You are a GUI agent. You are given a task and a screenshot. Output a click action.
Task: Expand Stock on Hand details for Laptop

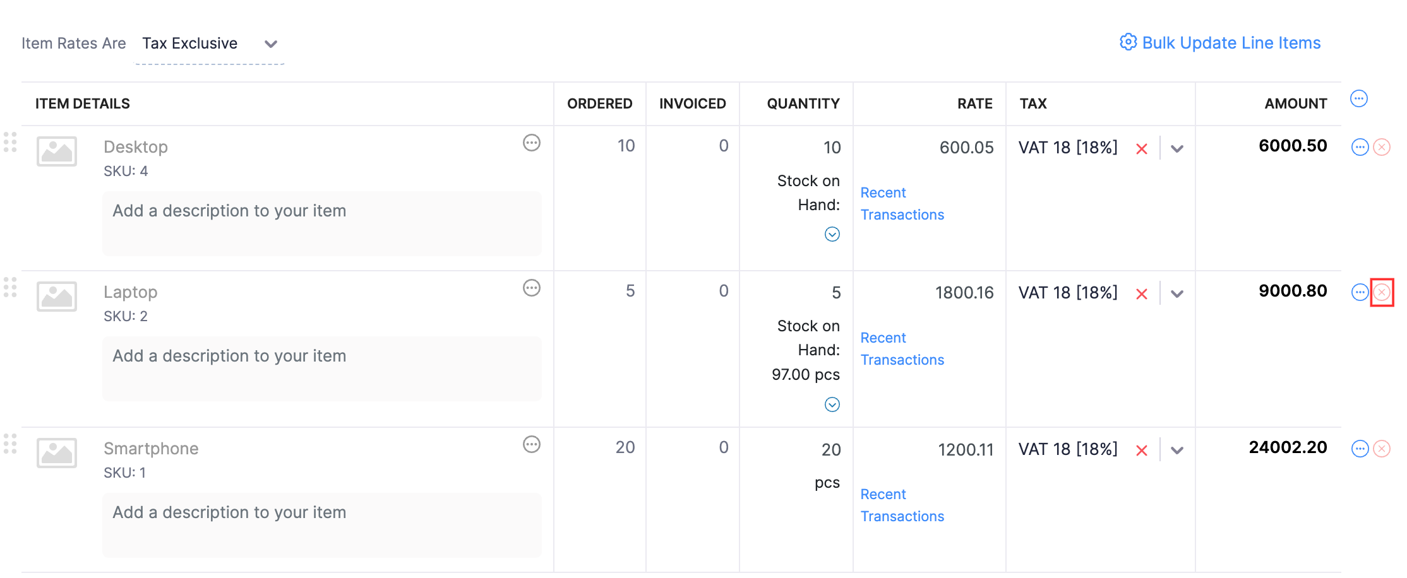(x=832, y=404)
